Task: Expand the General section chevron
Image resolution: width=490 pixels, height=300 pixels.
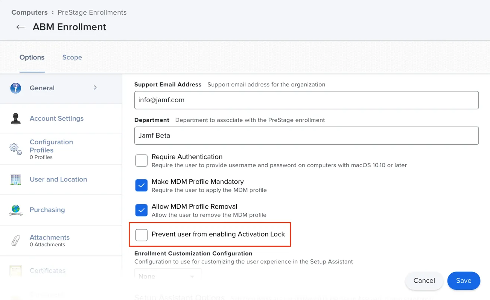Action: pos(95,87)
